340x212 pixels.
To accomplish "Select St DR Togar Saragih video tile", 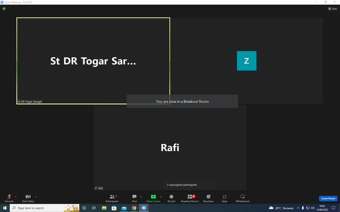I will (x=93, y=61).
